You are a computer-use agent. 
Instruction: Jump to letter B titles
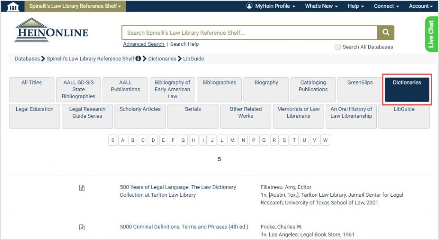(133, 140)
